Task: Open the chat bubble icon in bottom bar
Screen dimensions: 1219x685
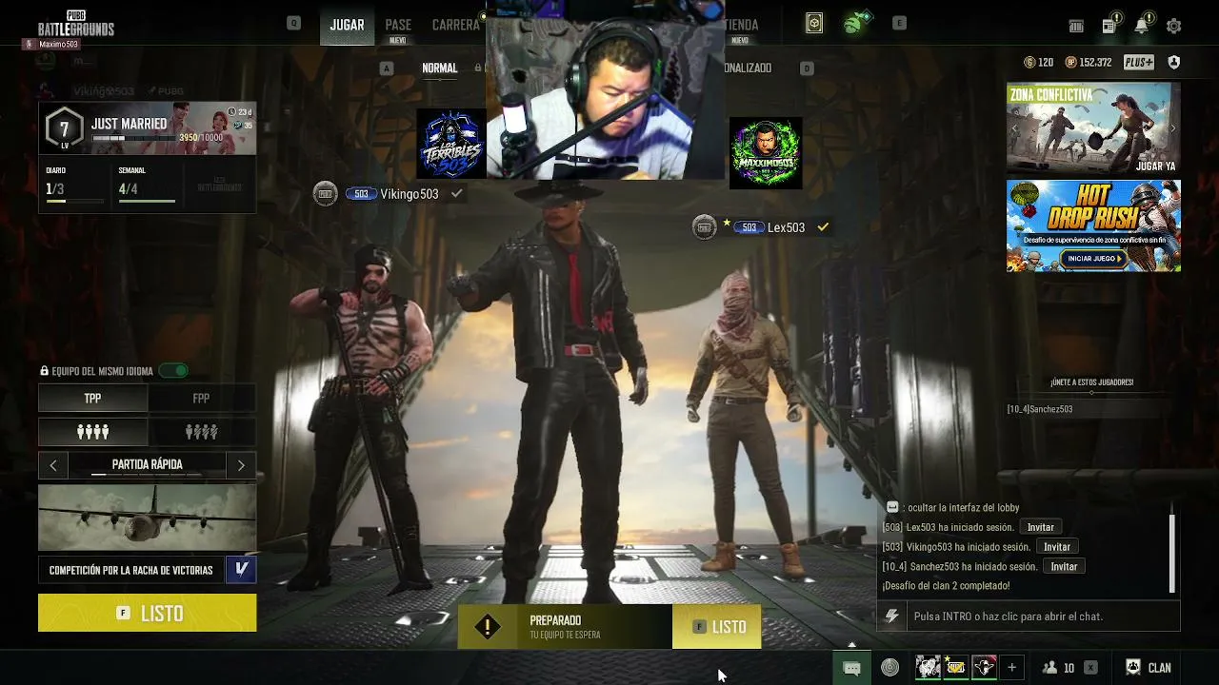Action: 851,668
